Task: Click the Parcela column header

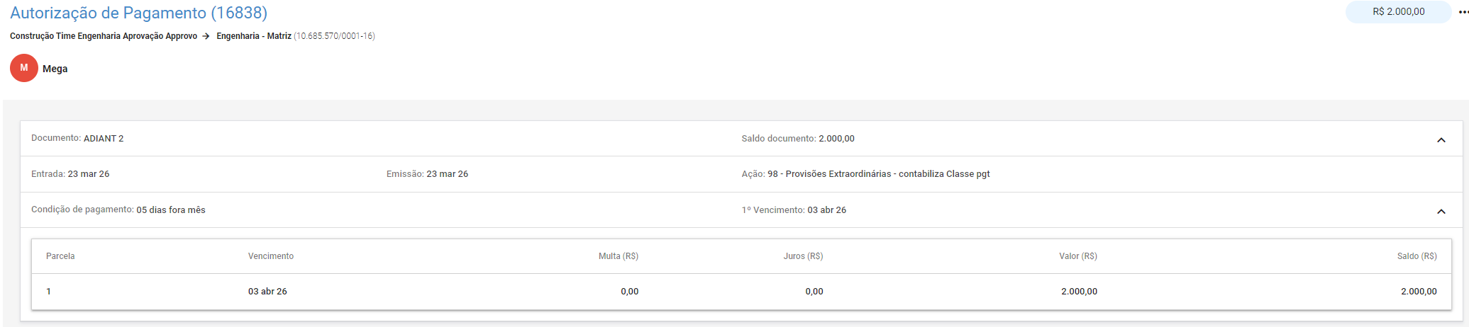Action: coord(60,256)
